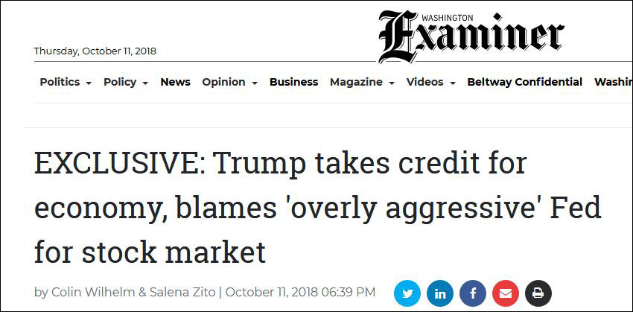
Task: Print the article using printer icon
Action: point(538,293)
